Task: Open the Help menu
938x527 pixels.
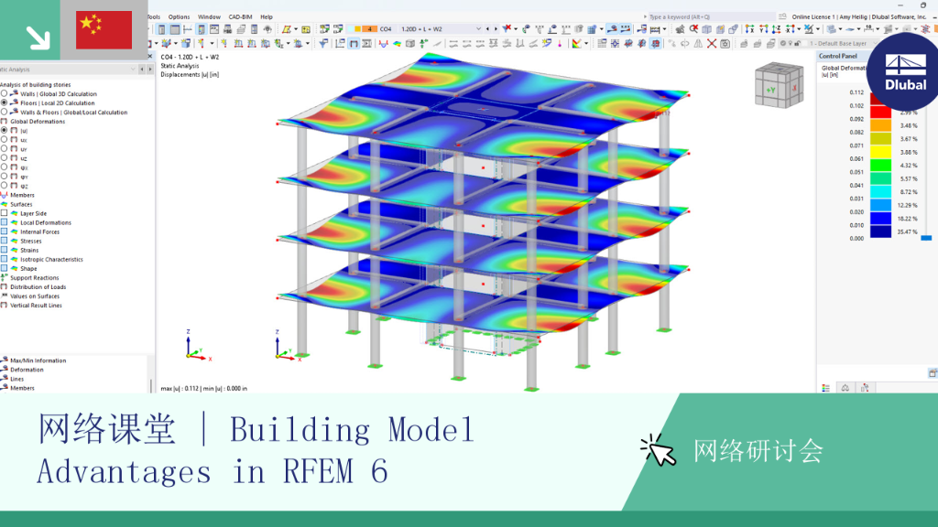Action: 267,16
